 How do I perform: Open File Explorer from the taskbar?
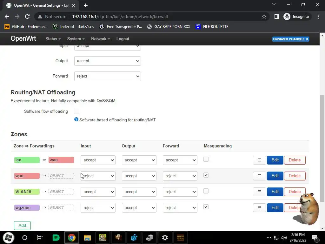coord(87,238)
